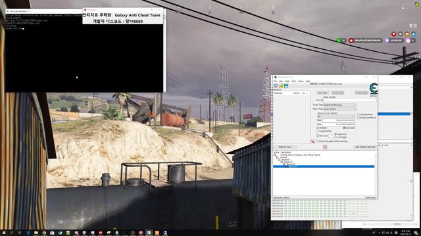Open the File menu in Cheat Engine
This screenshot has height=236, width=421.
pyautogui.click(x=275, y=81)
